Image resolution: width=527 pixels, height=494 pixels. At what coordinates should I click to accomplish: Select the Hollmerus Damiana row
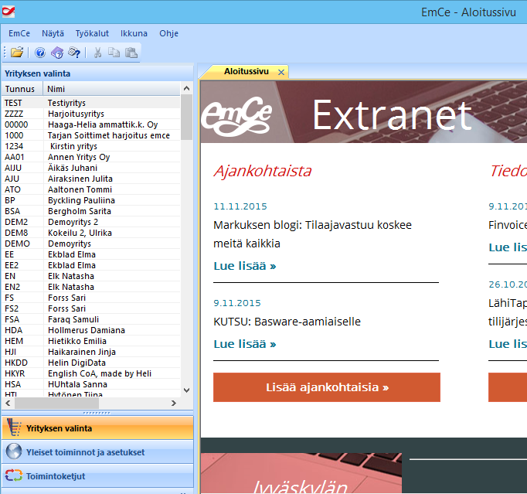click(91, 330)
